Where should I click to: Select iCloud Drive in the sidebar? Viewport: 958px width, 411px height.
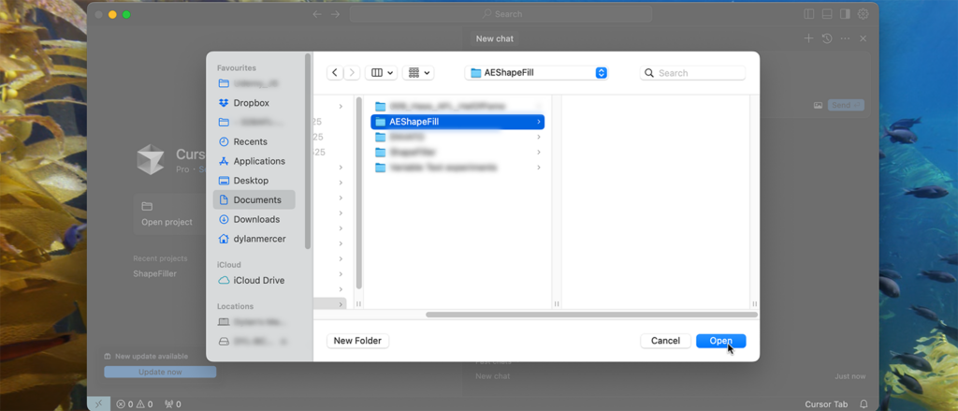258,280
